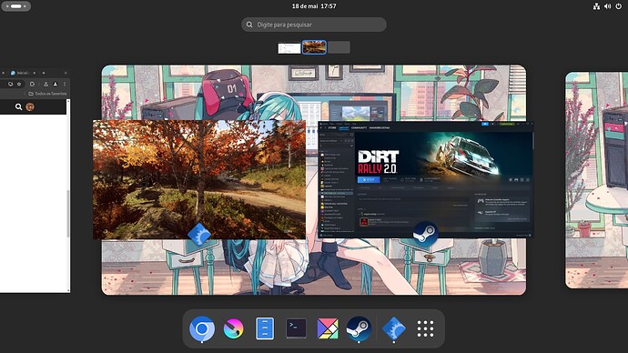Viewport: 628px width, 353px height.
Task: Select the 'Iniciai' browser tab
Action: point(23,73)
